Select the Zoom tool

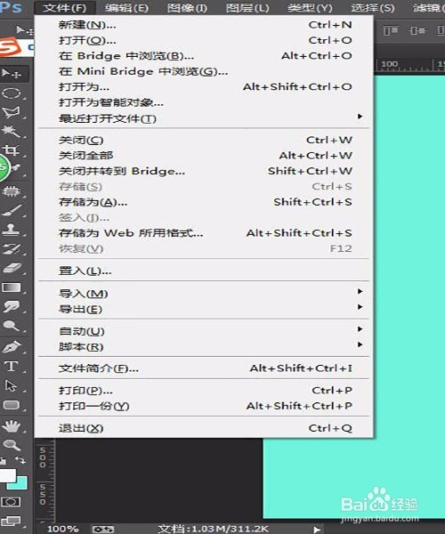point(12,445)
